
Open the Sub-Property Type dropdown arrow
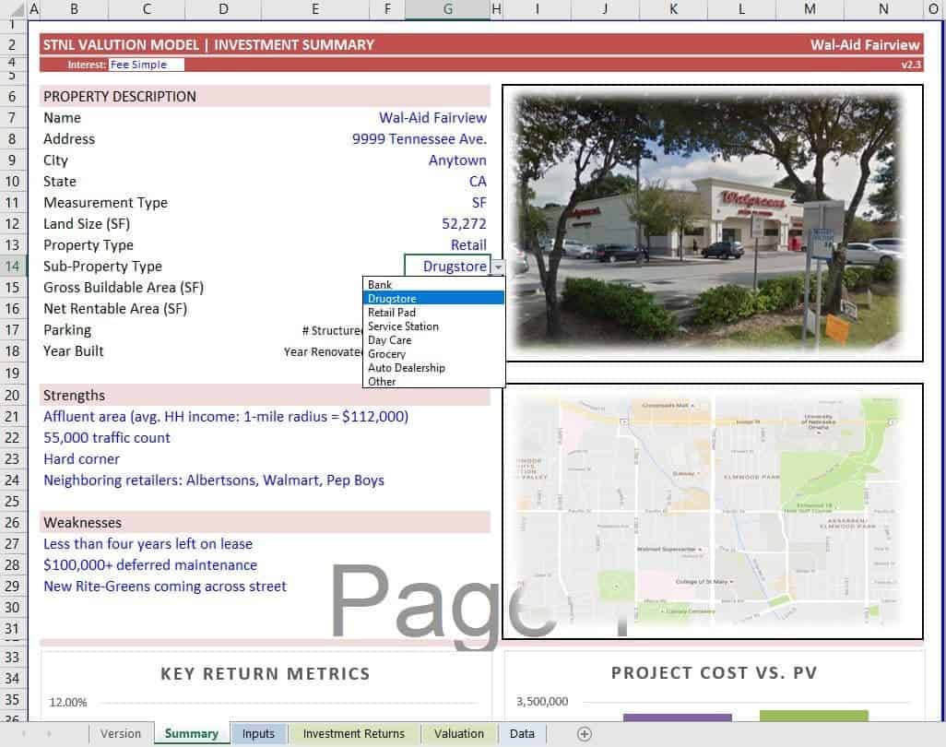(498, 267)
